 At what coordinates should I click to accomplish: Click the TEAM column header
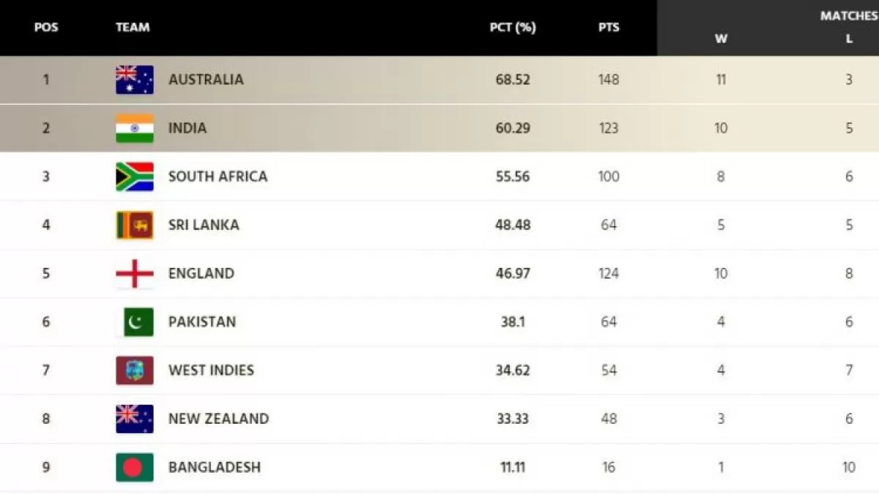[x=133, y=28]
